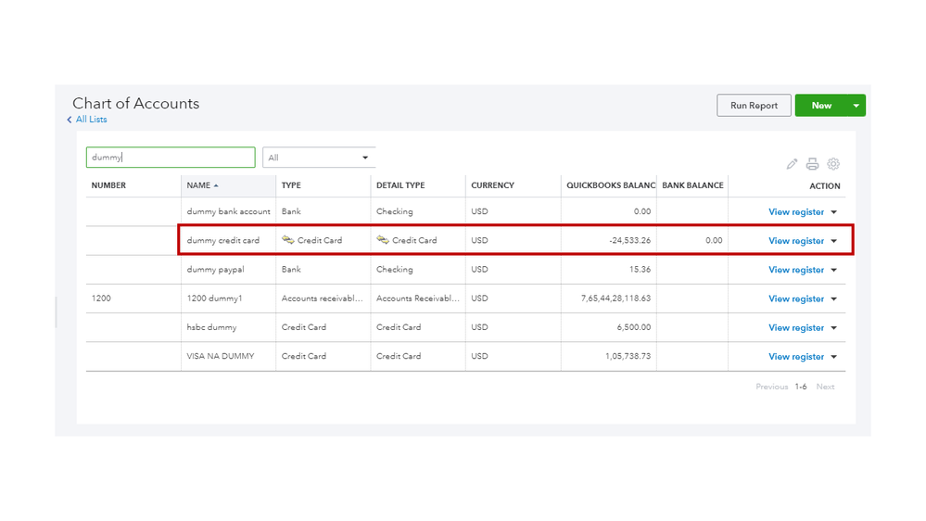Go to Next page of results

click(x=825, y=387)
